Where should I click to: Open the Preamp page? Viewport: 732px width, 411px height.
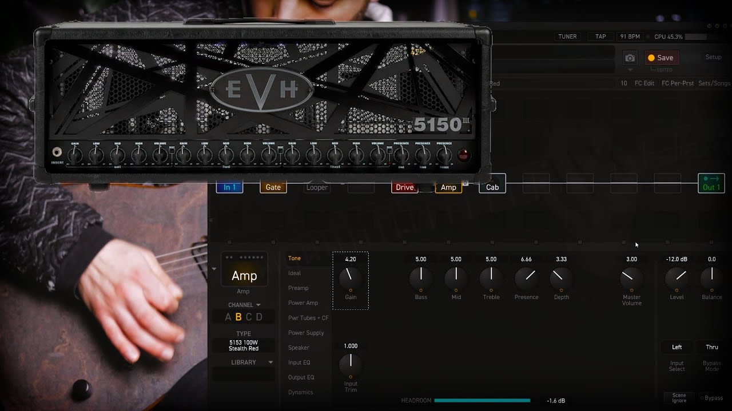click(299, 288)
